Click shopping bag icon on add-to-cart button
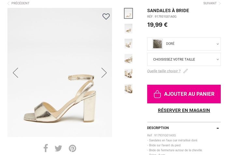The image size is (228, 155). [x=157, y=94]
